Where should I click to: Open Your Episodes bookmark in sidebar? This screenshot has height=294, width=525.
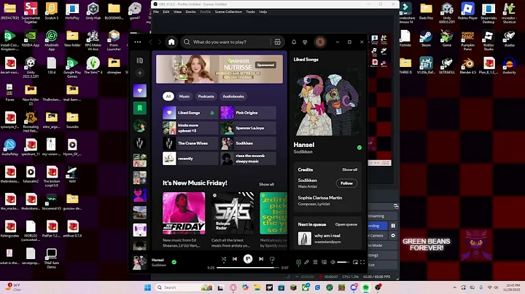tap(139, 108)
